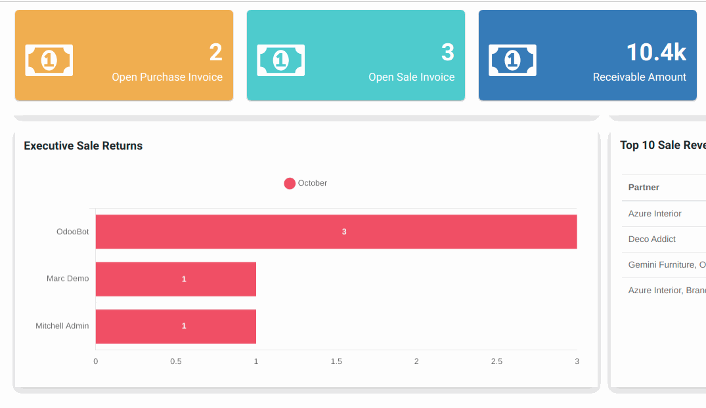Click the Executive Sale Returns heading
706x408 pixels.
point(83,146)
